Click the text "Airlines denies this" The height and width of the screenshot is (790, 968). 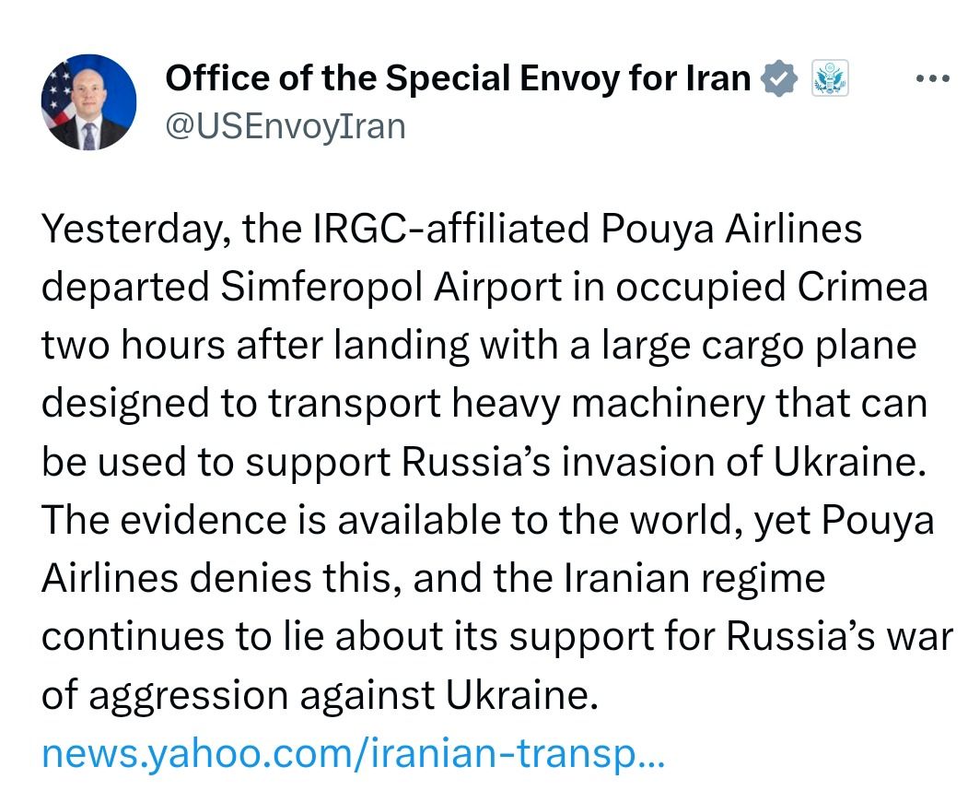[219, 579]
